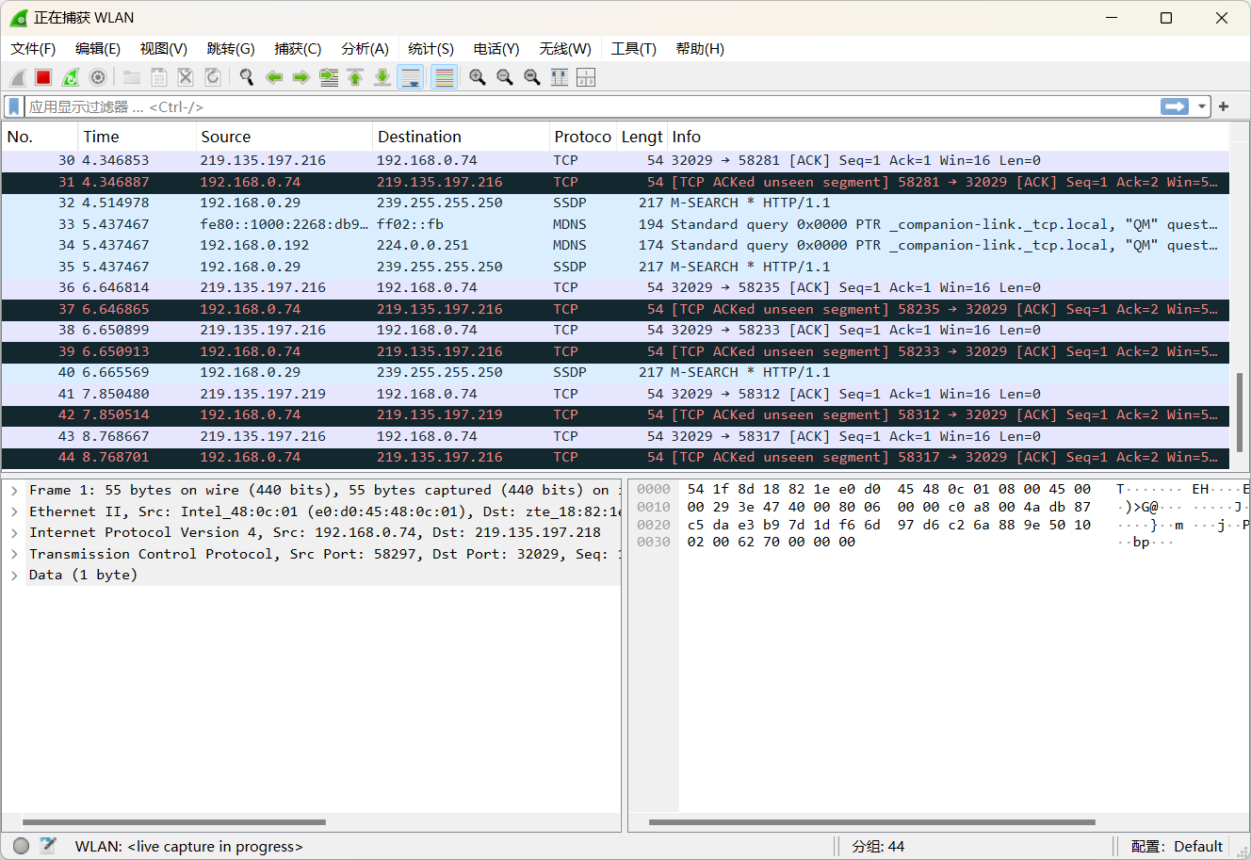The height and width of the screenshot is (860, 1251).
Task: Stop the running capture with red square
Action: click(x=43, y=77)
